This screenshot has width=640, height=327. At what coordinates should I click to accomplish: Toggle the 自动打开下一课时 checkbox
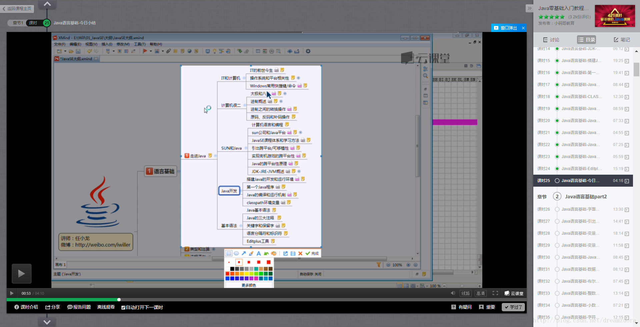point(123,307)
